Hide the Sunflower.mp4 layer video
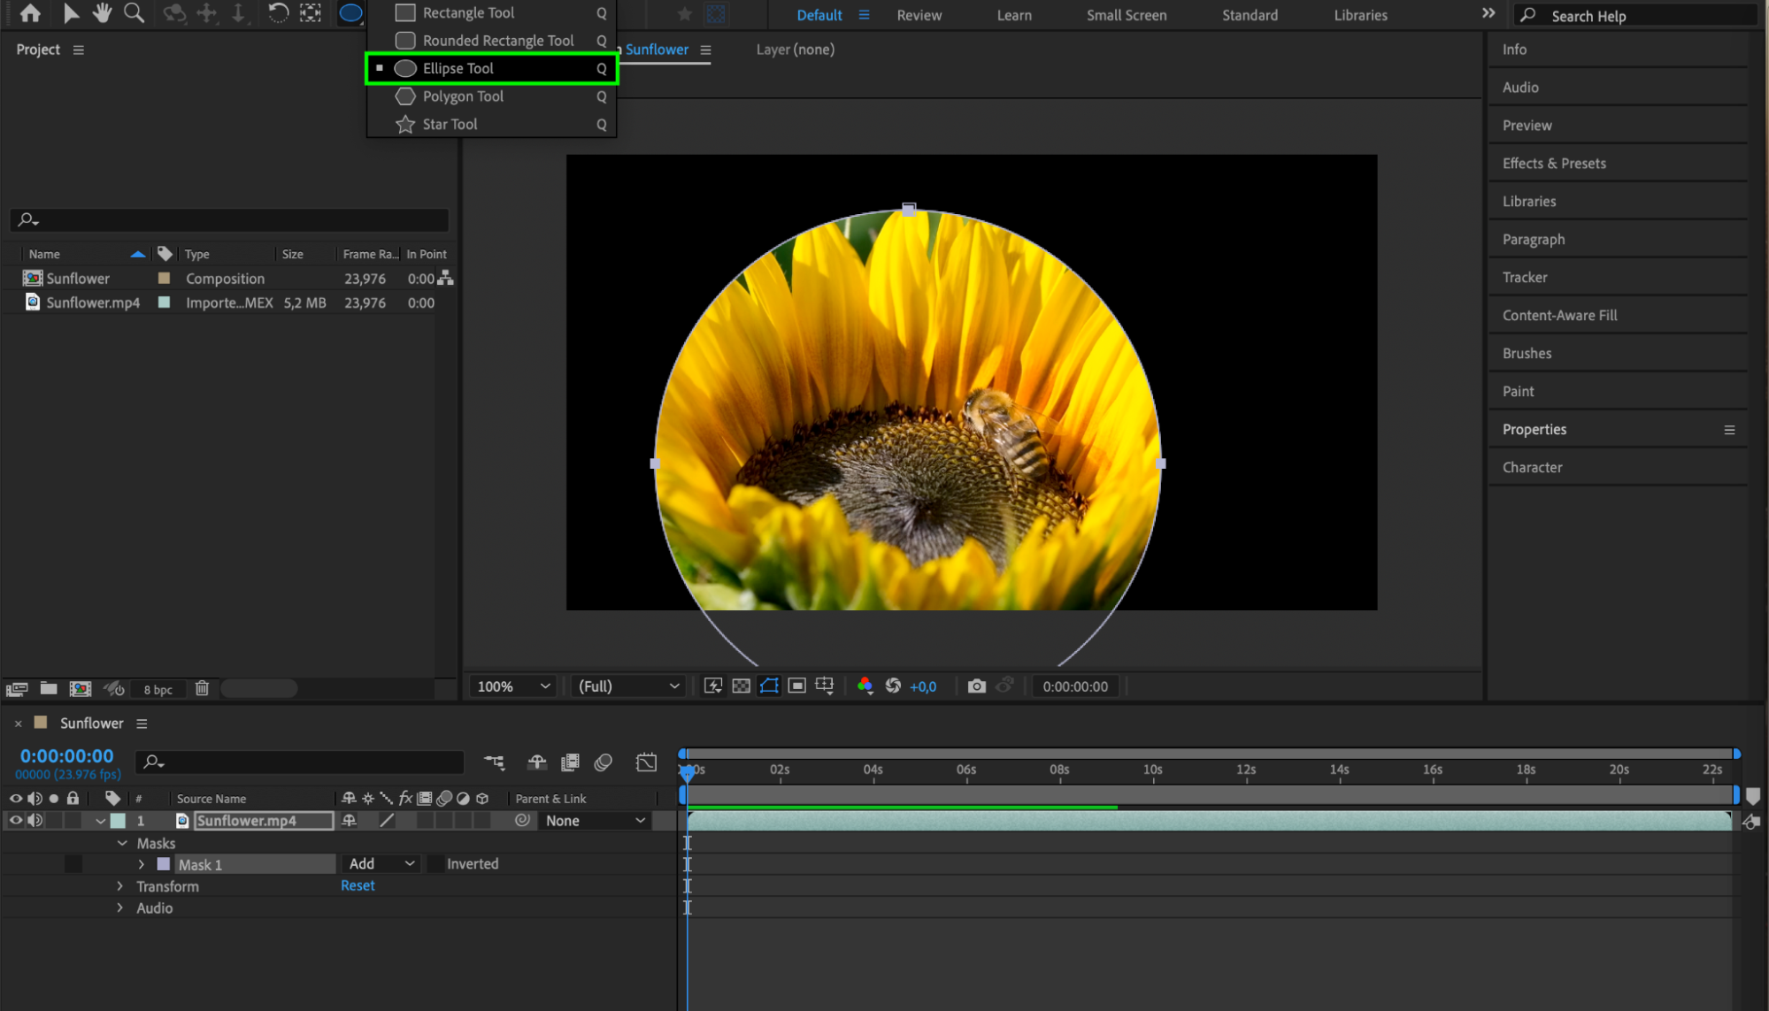 (15, 821)
